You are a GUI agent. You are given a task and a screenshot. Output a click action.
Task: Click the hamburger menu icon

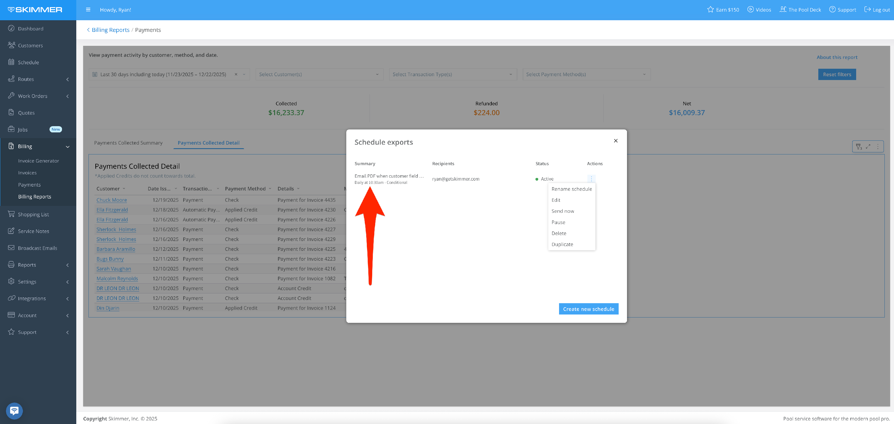(x=88, y=10)
